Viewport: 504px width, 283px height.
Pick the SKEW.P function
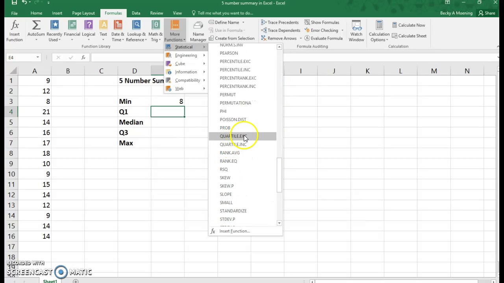click(242, 186)
